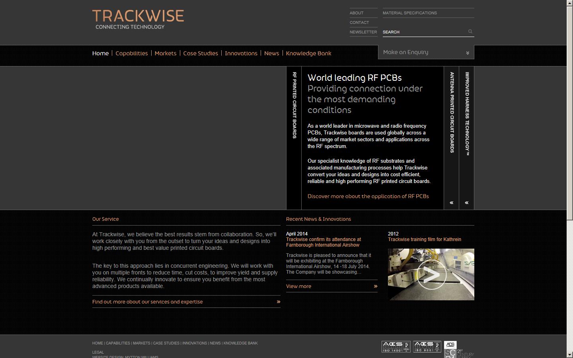Open the Capabilities navigation menu
Image resolution: width=573 pixels, height=358 pixels.
point(131,53)
